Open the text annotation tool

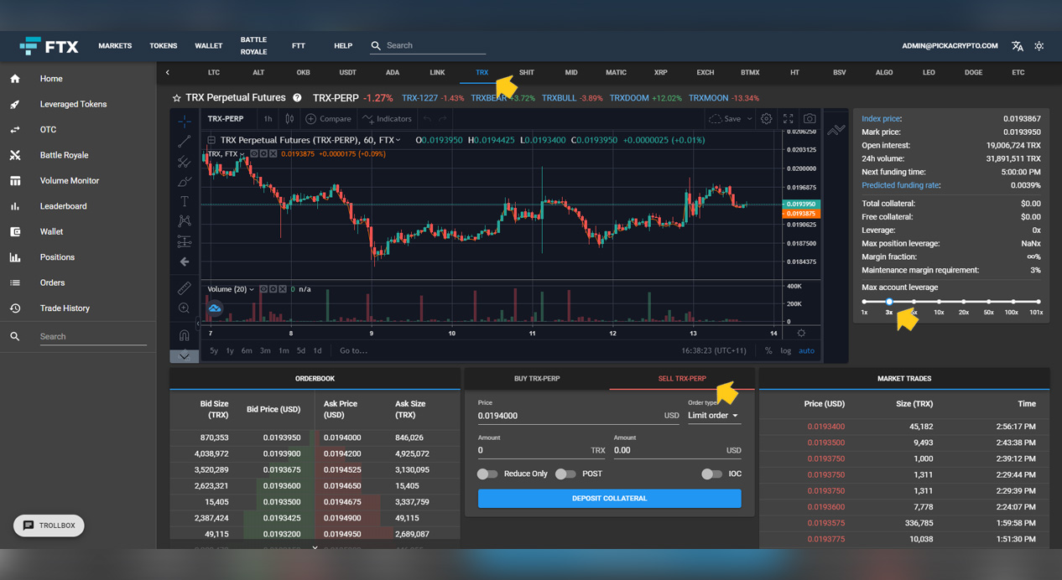tap(184, 200)
